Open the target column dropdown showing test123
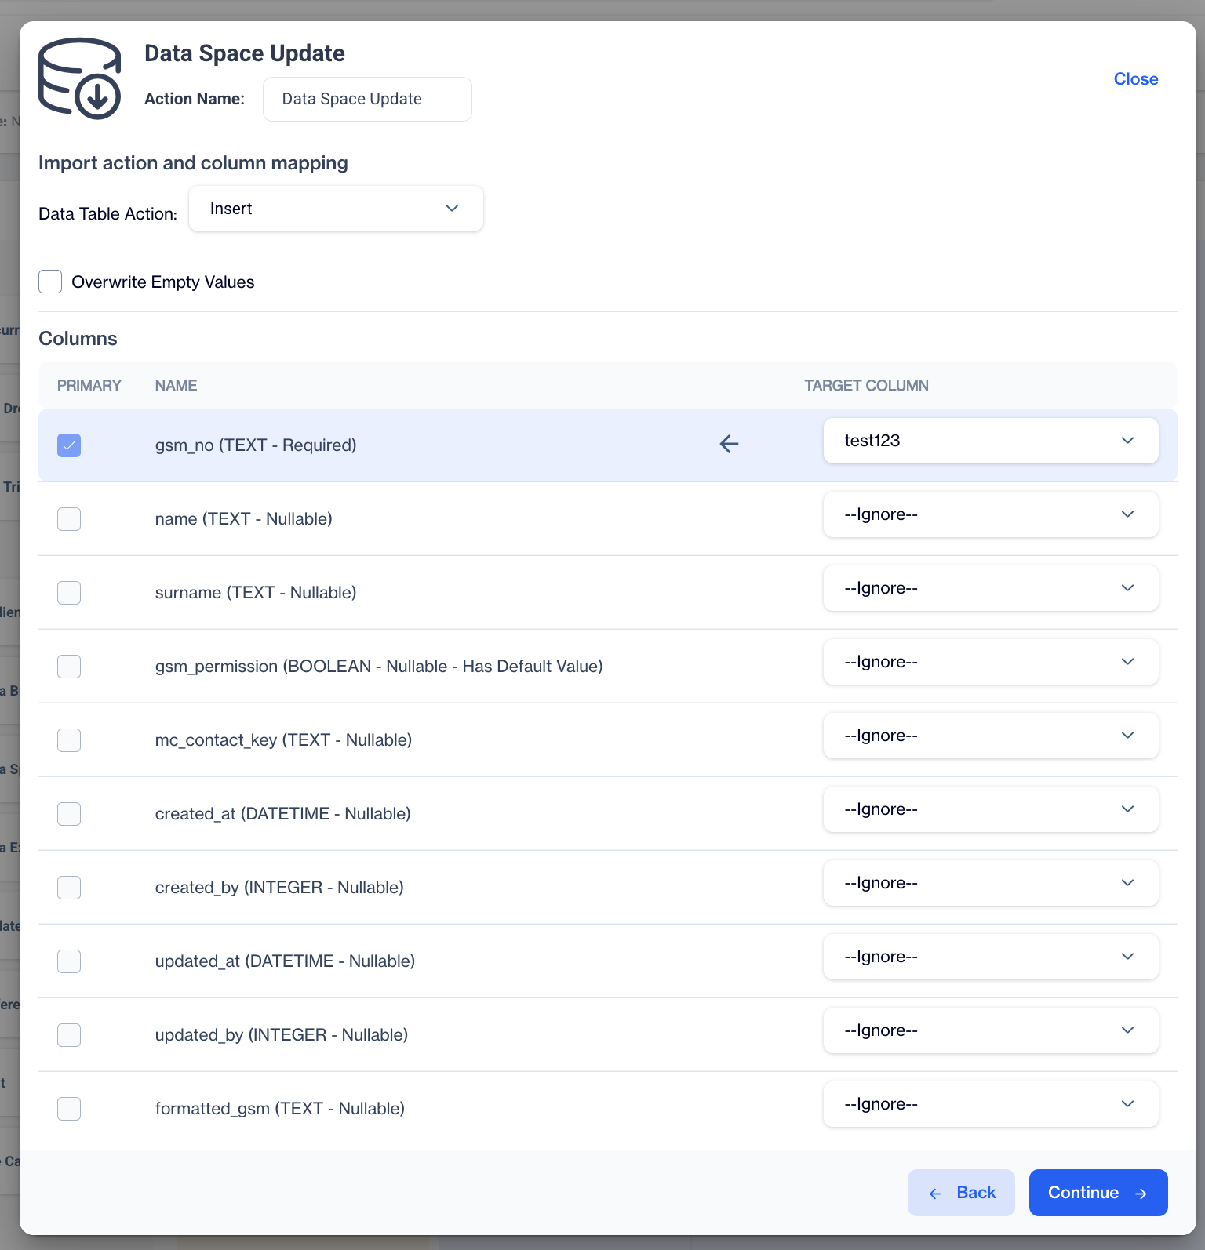1205x1250 pixels. click(x=991, y=441)
